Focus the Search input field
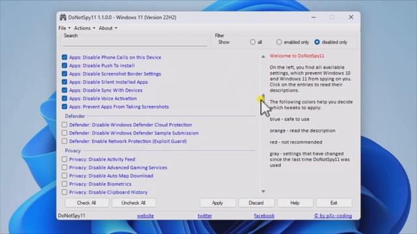The height and width of the screenshot is (234, 417). tap(135, 42)
